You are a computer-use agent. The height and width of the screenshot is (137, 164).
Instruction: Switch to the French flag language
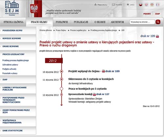coord(157,5)
